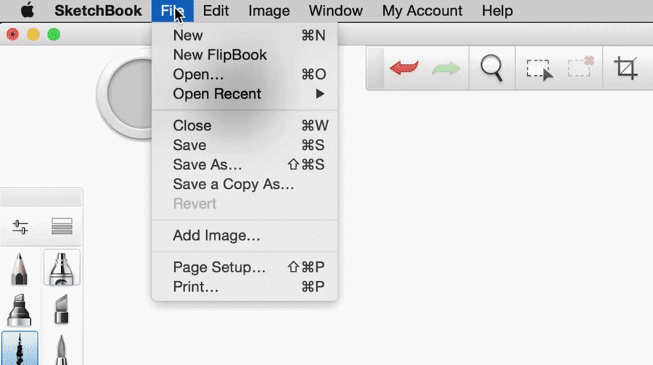Click the green Redo arrow

[x=446, y=69]
